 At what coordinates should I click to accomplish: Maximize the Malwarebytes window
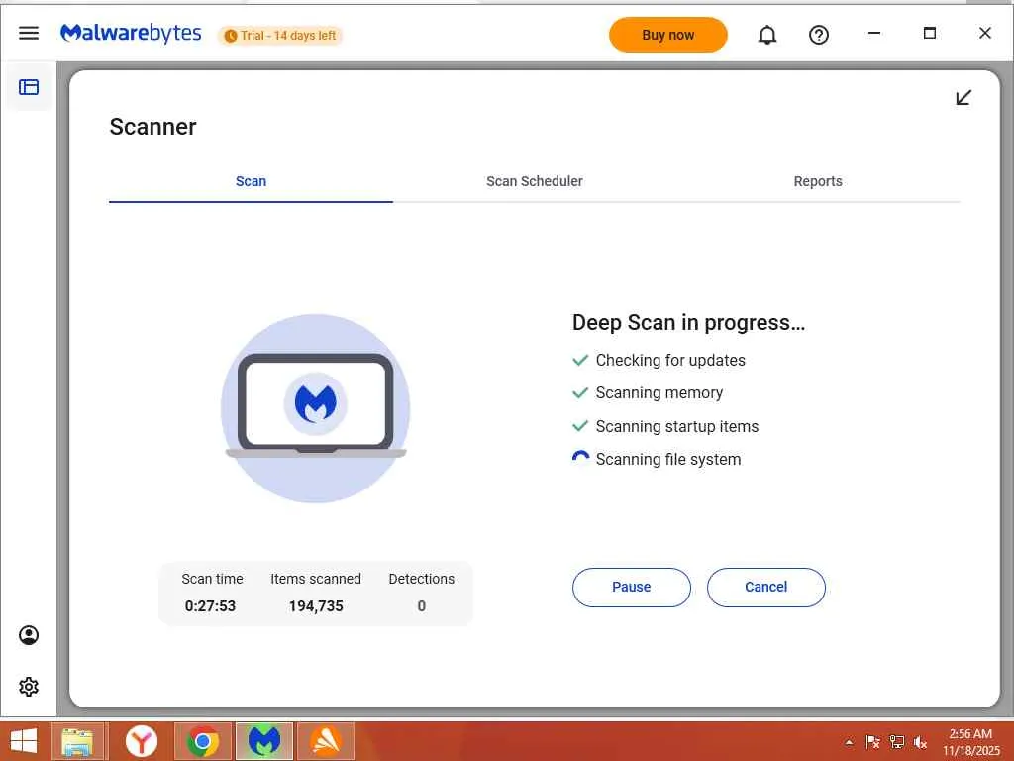tap(930, 33)
